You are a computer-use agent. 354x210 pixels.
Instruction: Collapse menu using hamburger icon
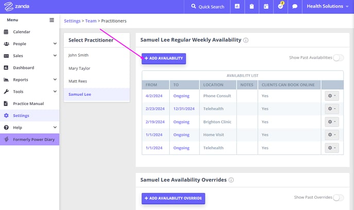(x=51, y=20)
